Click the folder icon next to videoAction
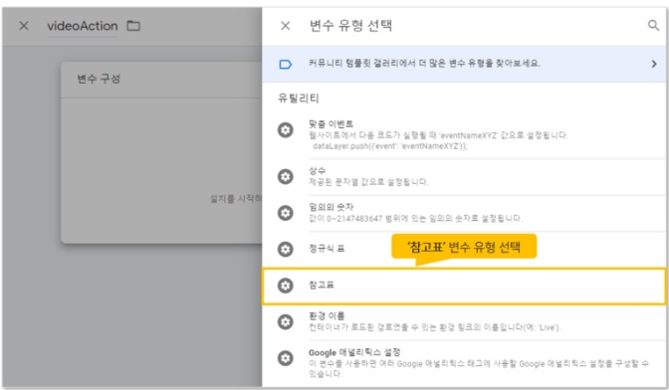669x390 pixels. 133,26
